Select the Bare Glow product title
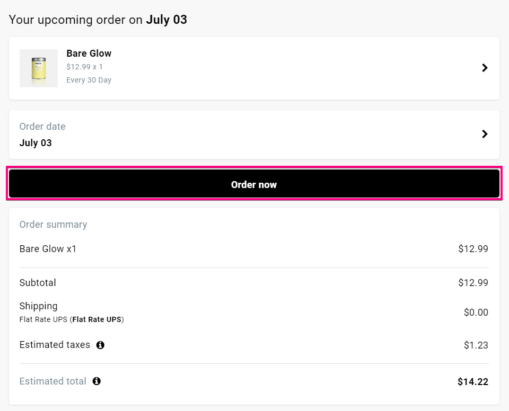The height and width of the screenshot is (411, 509). [89, 53]
